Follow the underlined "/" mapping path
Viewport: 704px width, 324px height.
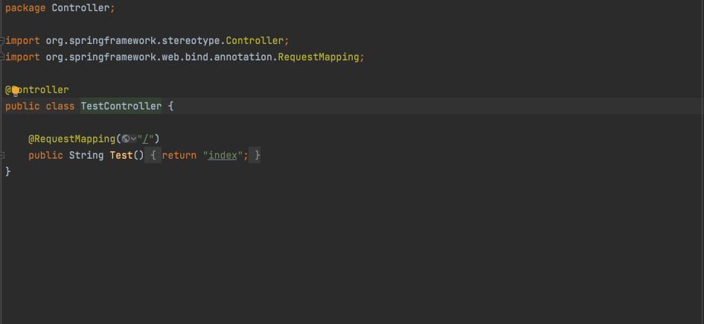(x=145, y=139)
